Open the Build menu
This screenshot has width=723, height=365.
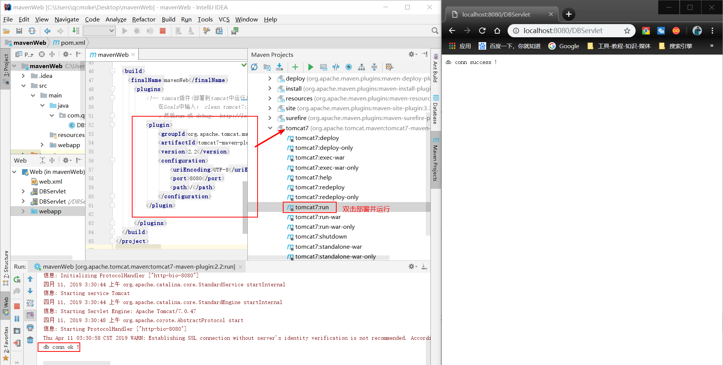pyautogui.click(x=168, y=20)
